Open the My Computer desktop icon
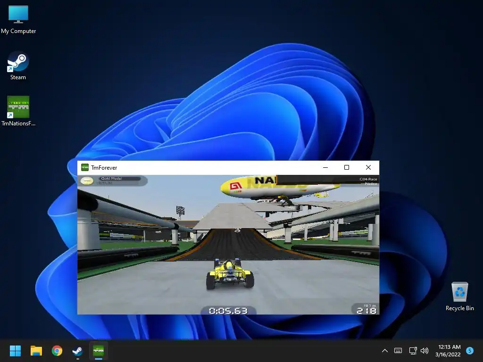 [x=18, y=19]
